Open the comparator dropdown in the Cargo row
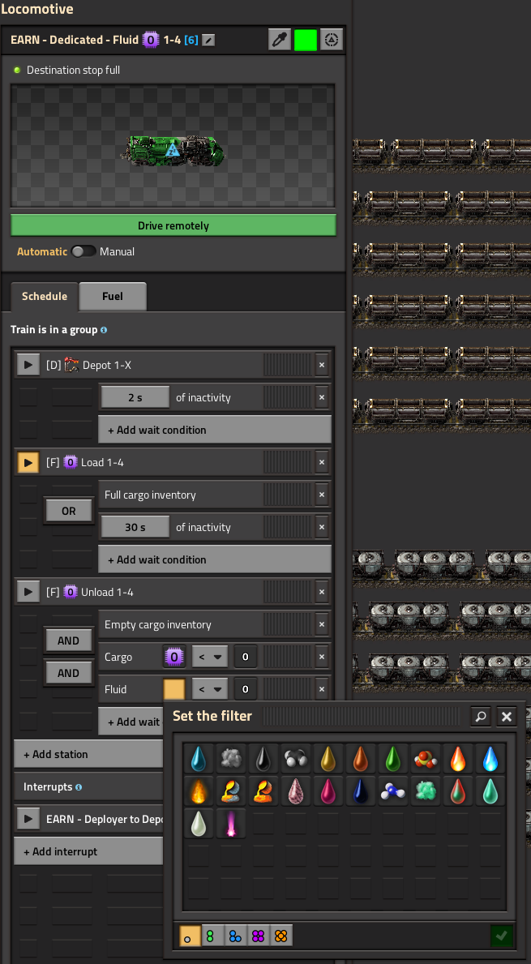531x964 pixels. (x=210, y=658)
